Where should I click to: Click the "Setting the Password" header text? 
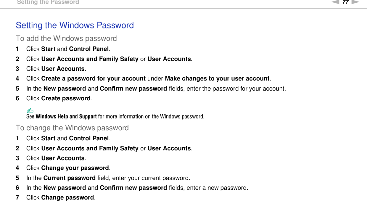[48, 2]
